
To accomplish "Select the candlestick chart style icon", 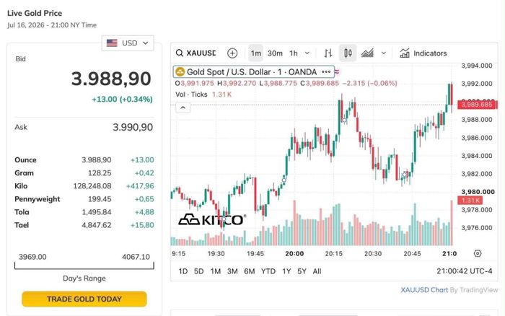I will (x=348, y=53).
